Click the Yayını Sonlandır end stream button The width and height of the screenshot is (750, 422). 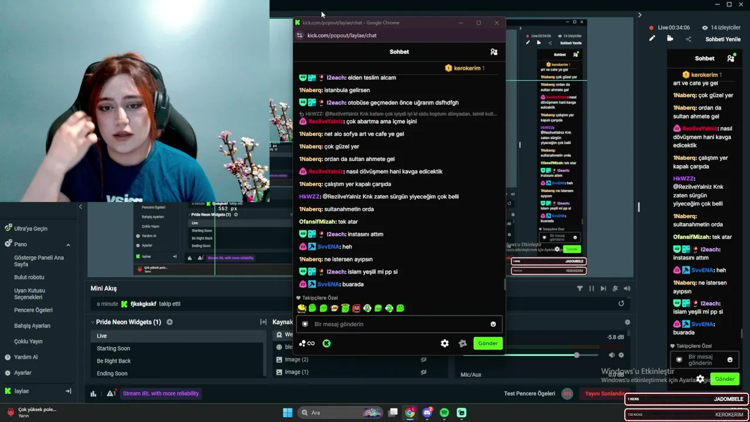tap(604, 394)
